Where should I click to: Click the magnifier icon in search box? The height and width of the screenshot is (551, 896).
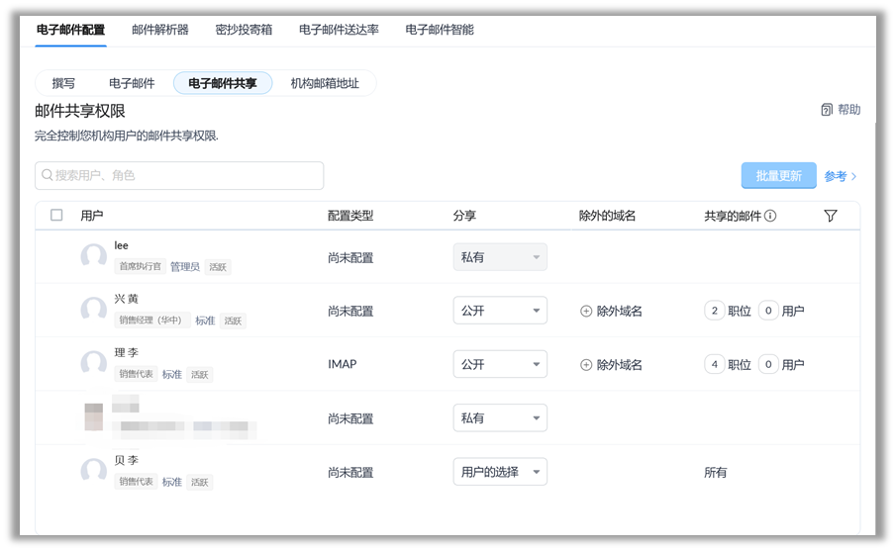tap(47, 176)
